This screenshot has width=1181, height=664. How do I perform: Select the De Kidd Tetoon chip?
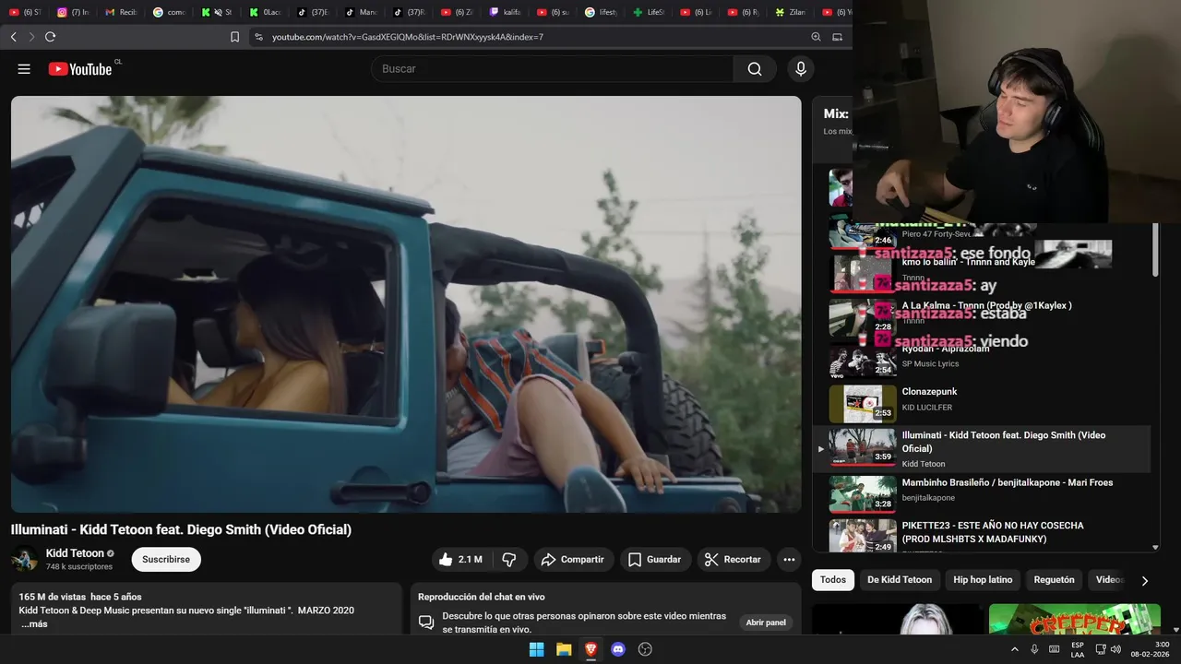tap(900, 580)
